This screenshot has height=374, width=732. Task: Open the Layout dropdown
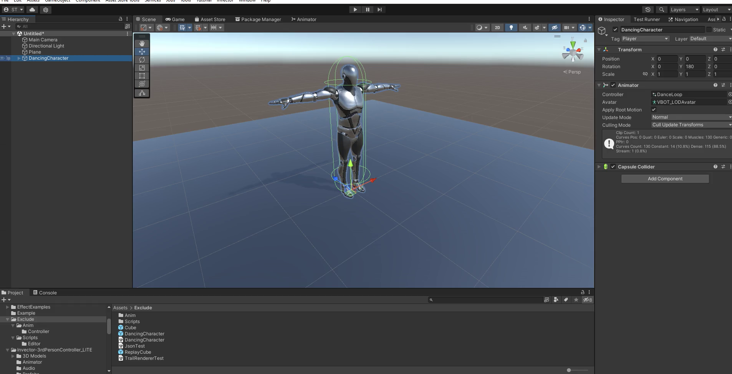(x=716, y=10)
